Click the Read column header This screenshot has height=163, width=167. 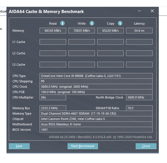[53, 23]
